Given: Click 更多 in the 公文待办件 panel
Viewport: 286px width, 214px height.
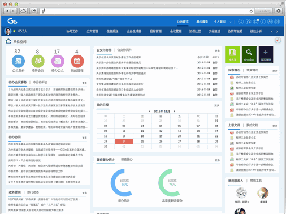Looking at the screenshot, I should [218, 50].
